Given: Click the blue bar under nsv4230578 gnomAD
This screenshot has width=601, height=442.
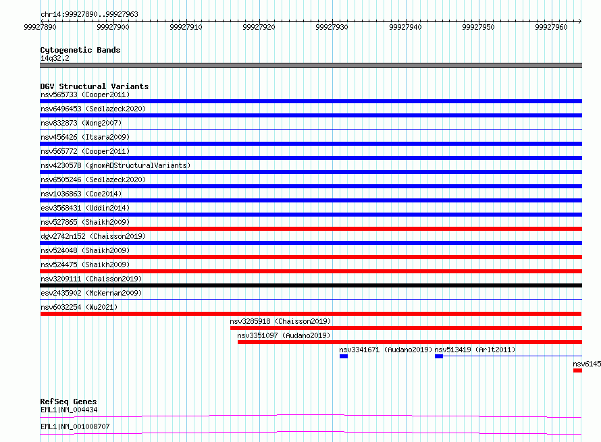Looking at the screenshot, I should [311, 172].
